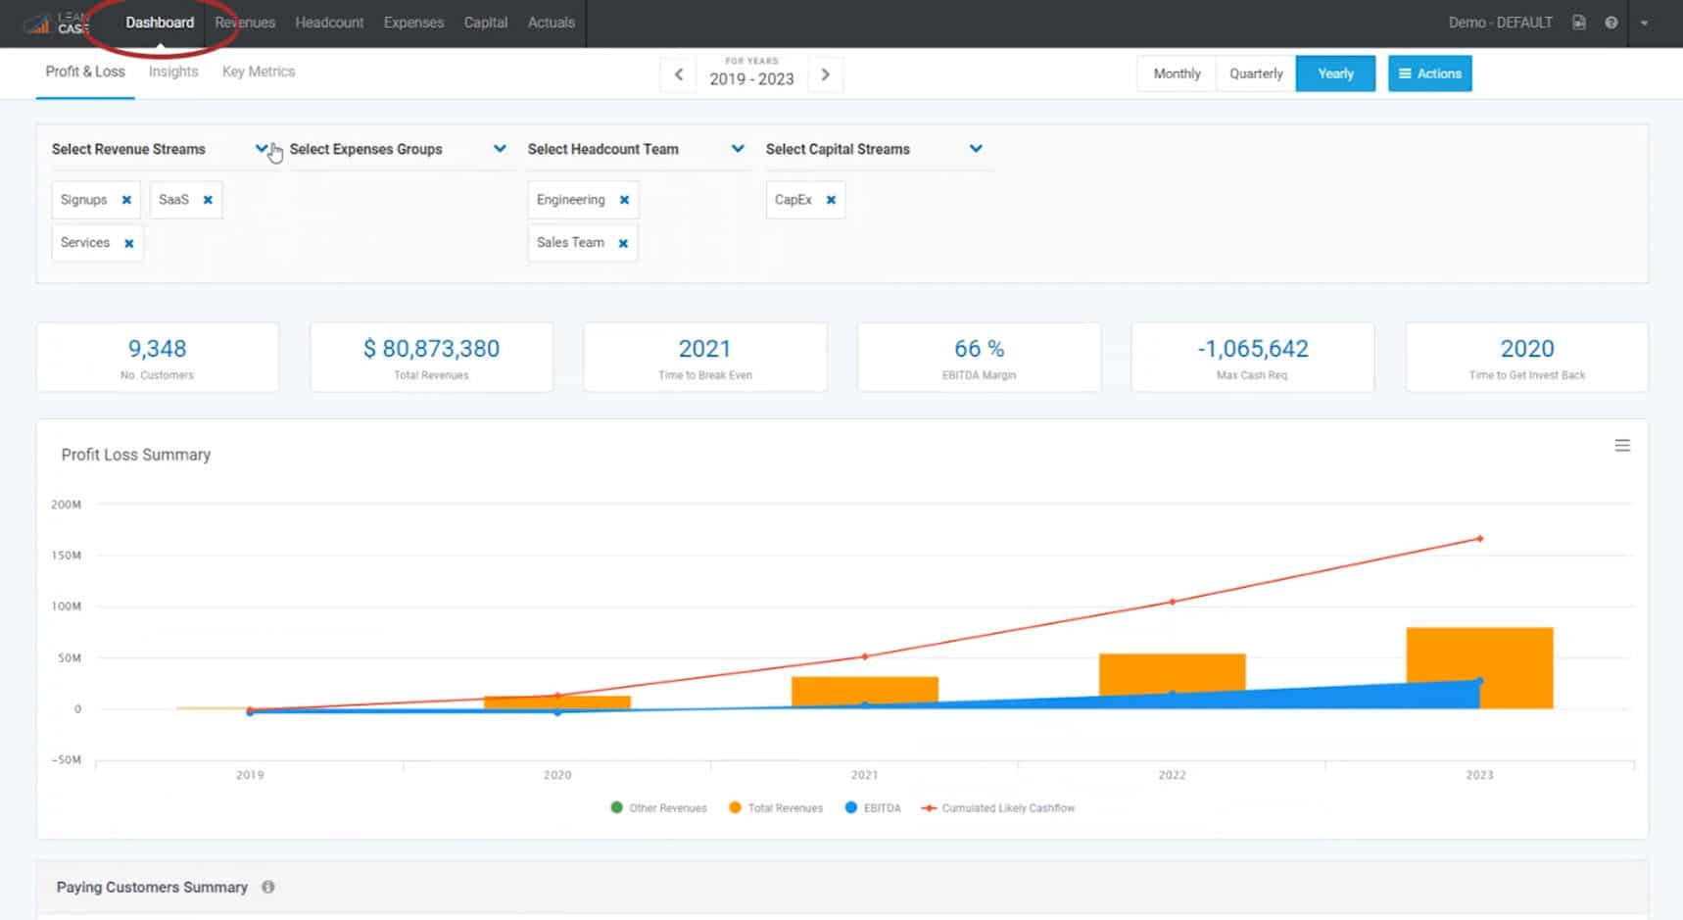Toggle Total Revenues series in legend
Screen dimensions: 1683x920
pos(776,808)
